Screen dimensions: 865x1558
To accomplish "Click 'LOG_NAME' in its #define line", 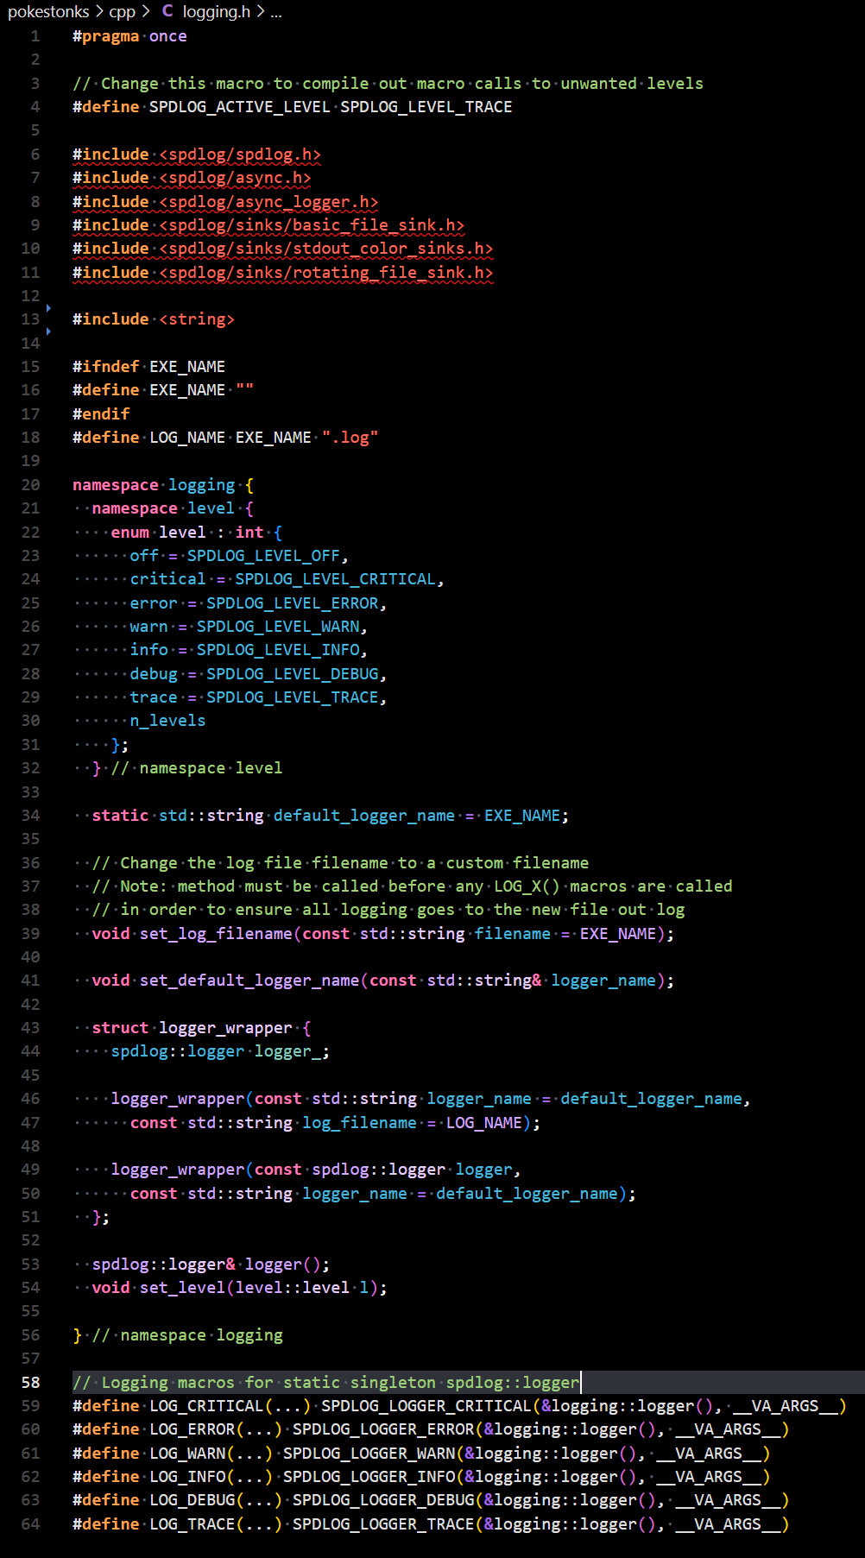I will click(187, 438).
